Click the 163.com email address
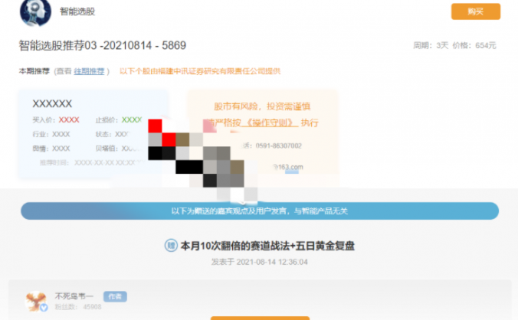 pyautogui.click(x=288, y=167)
